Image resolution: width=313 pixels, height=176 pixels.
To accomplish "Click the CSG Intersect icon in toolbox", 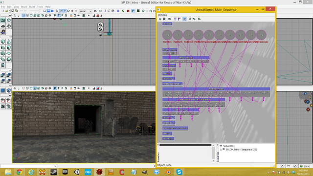I will point(3,81).
